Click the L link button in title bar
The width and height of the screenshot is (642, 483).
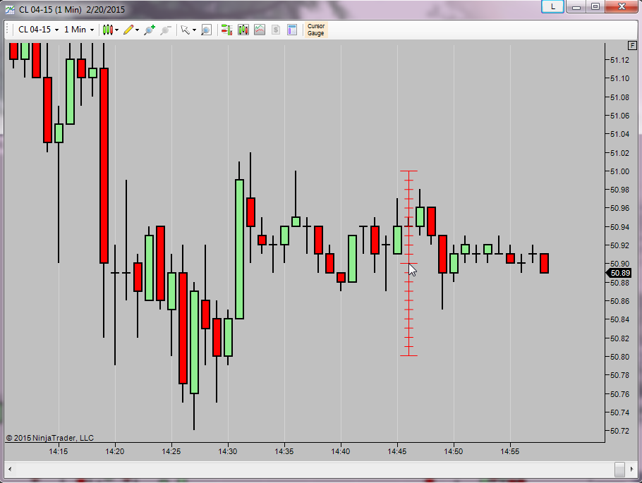552,6
